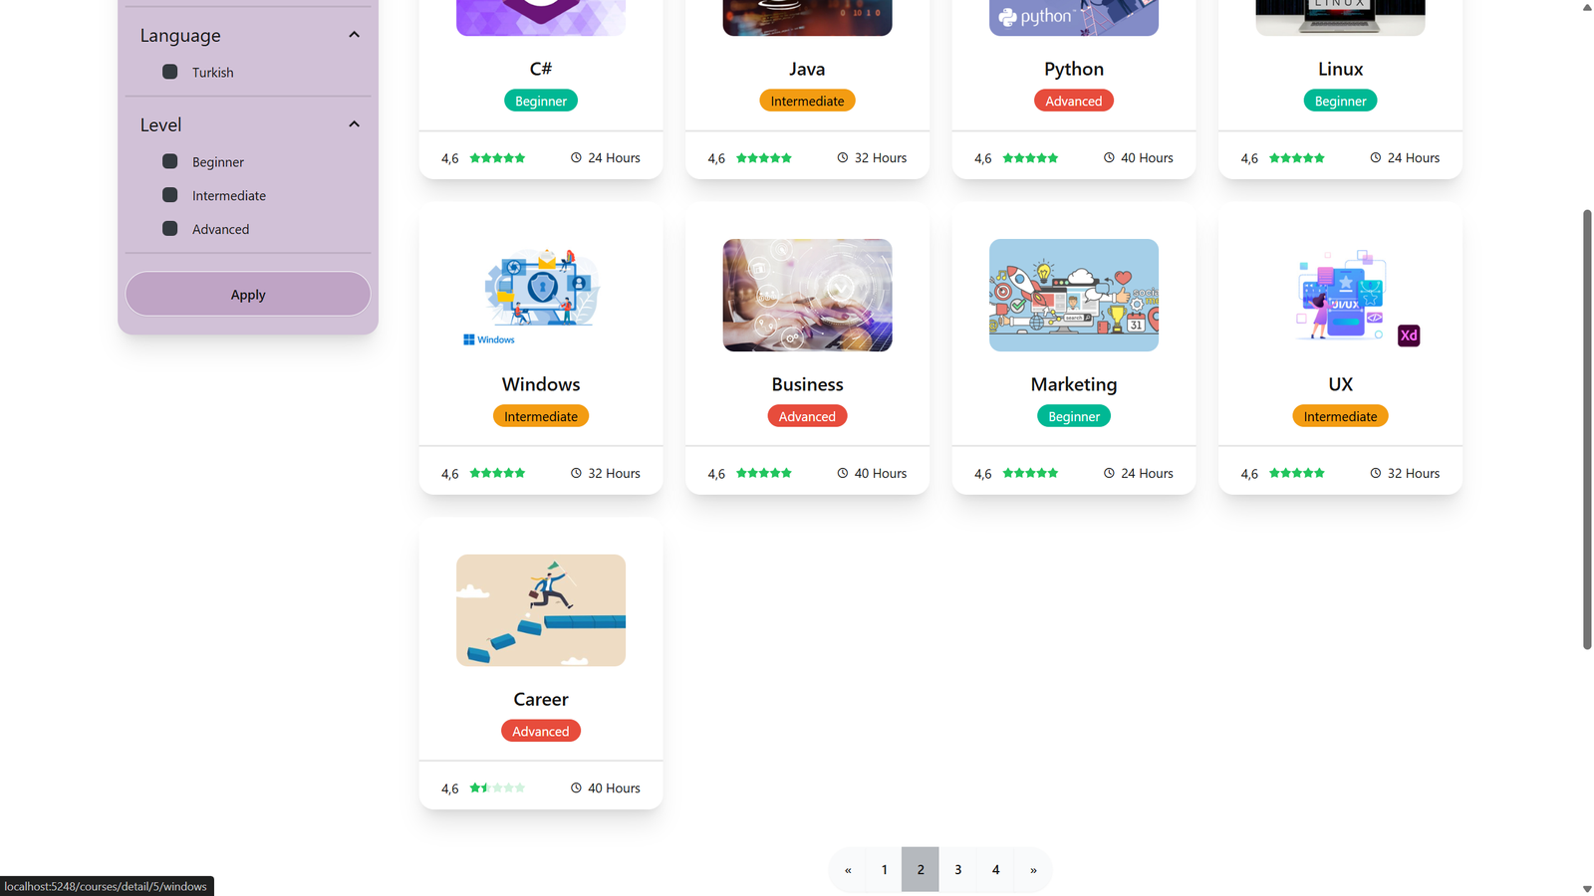
Task: Collapse the Level filter section
Action: coord(354,124)
